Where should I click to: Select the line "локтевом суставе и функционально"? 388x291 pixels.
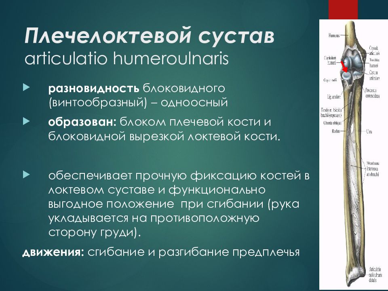click(157, 190)
